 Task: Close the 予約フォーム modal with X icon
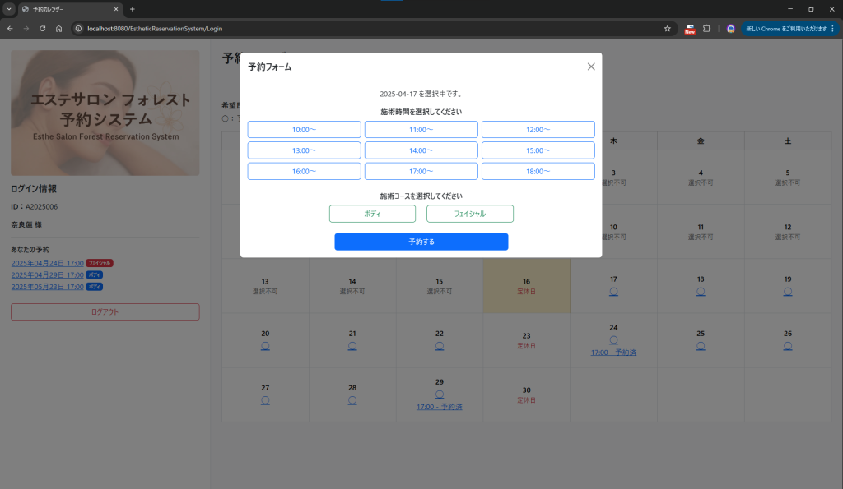[590, 67]
